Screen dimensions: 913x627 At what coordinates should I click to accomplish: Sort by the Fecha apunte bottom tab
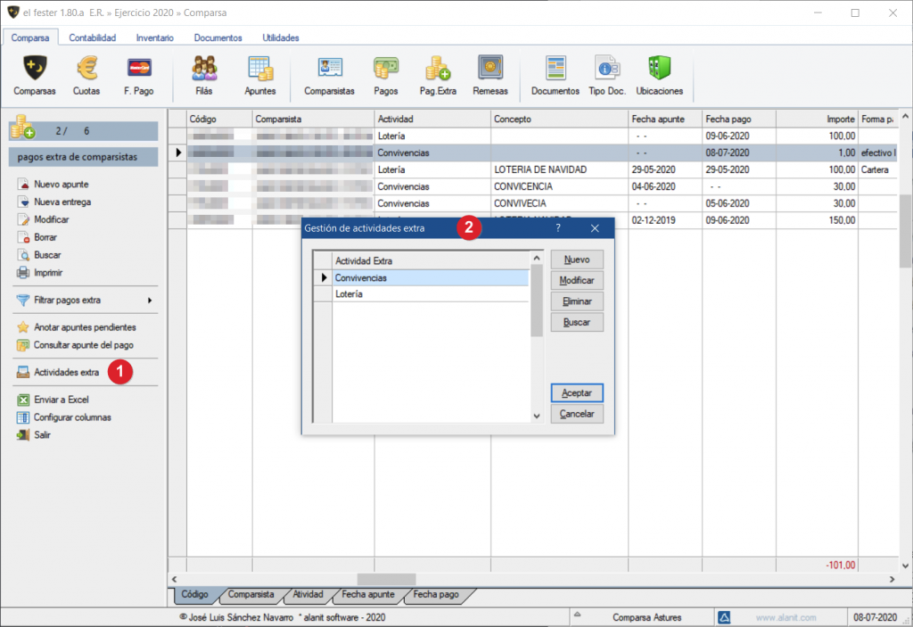368,594
